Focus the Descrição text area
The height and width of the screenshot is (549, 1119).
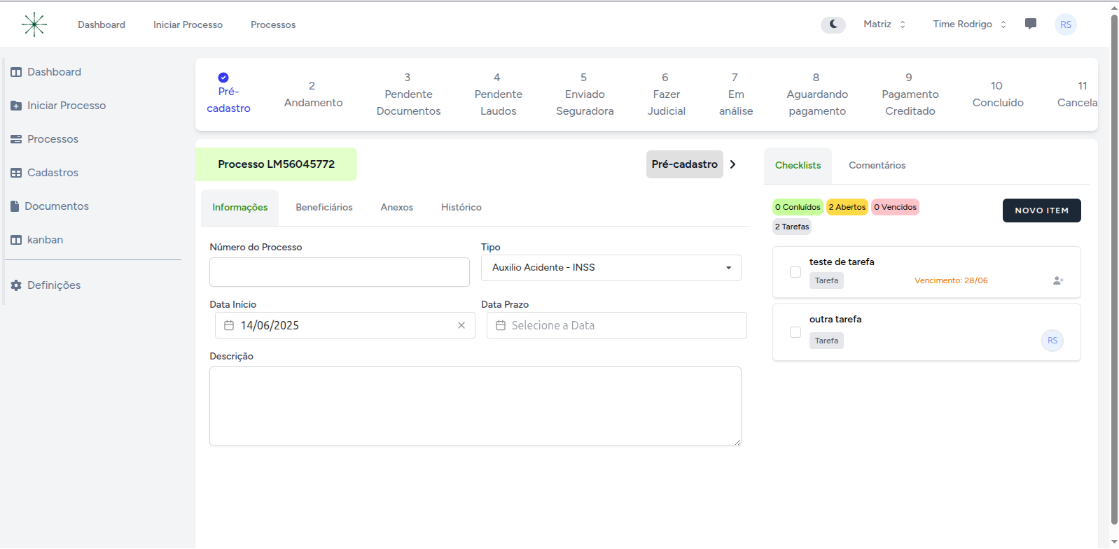(475, 406)
